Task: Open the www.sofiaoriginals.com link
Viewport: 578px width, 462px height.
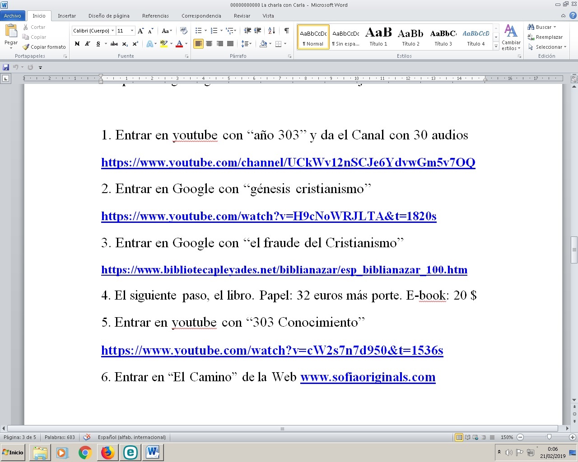Action: (368, 377)
